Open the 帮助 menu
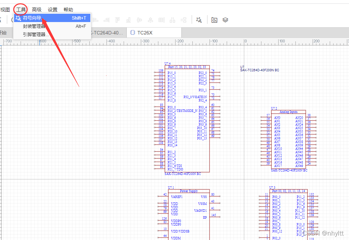This screenshot has width=349, height=240. click(x=68, y=10)
